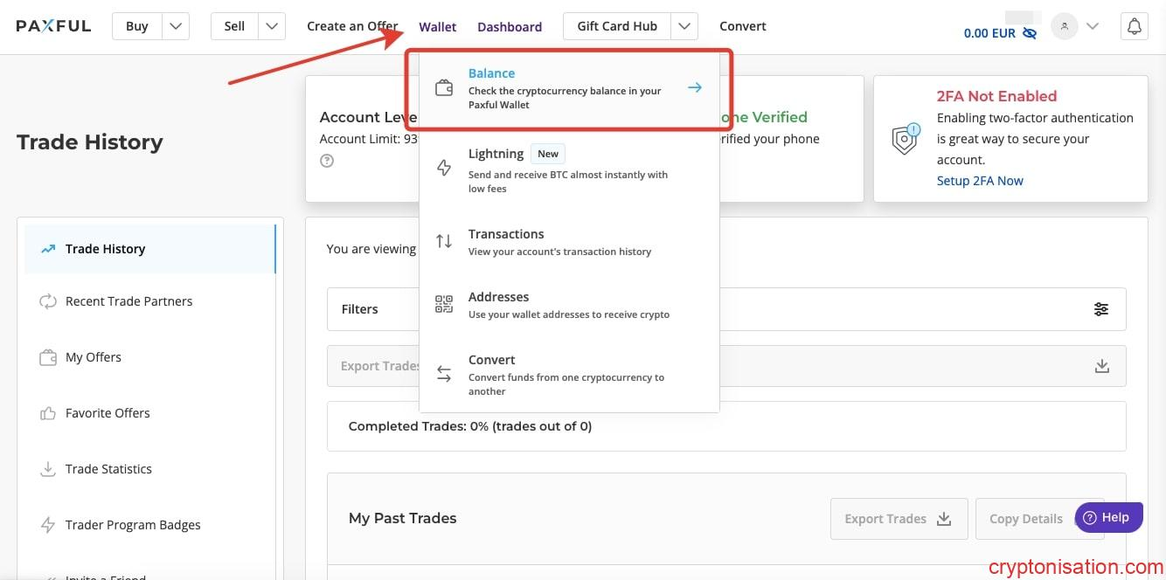Click the Paxful logo
The width and height of the screenshot is (1166, 580).
pos(53,26)
